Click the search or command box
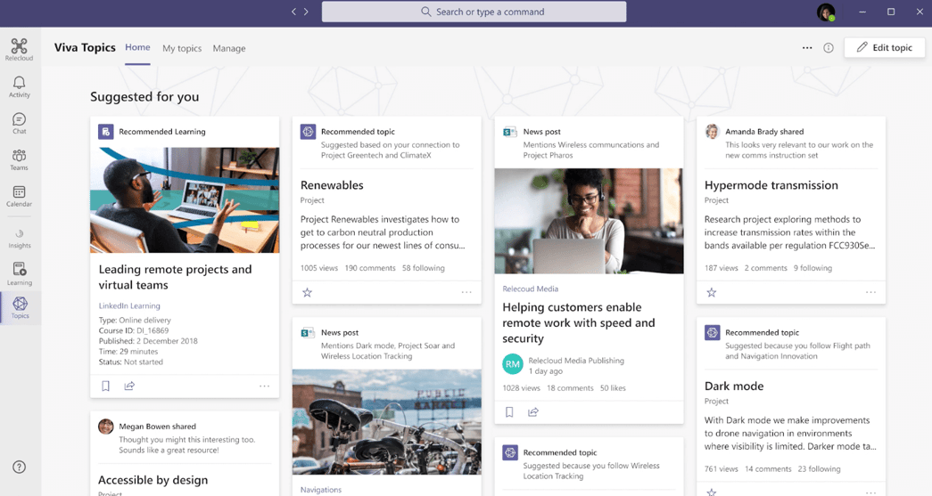 pos(474,12)
